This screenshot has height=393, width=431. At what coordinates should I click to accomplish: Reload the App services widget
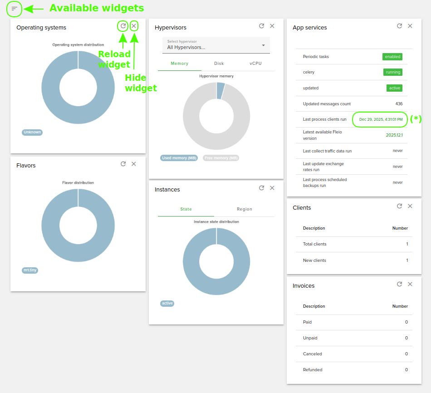[x=400, y=26]
